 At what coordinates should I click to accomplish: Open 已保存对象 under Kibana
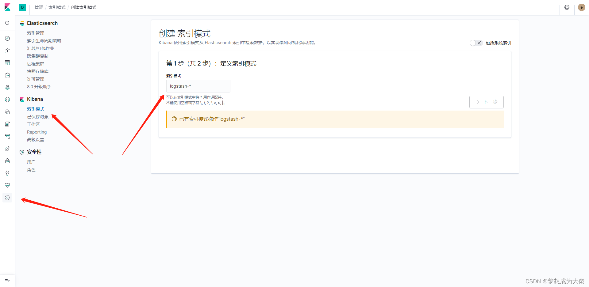(37, 117)
